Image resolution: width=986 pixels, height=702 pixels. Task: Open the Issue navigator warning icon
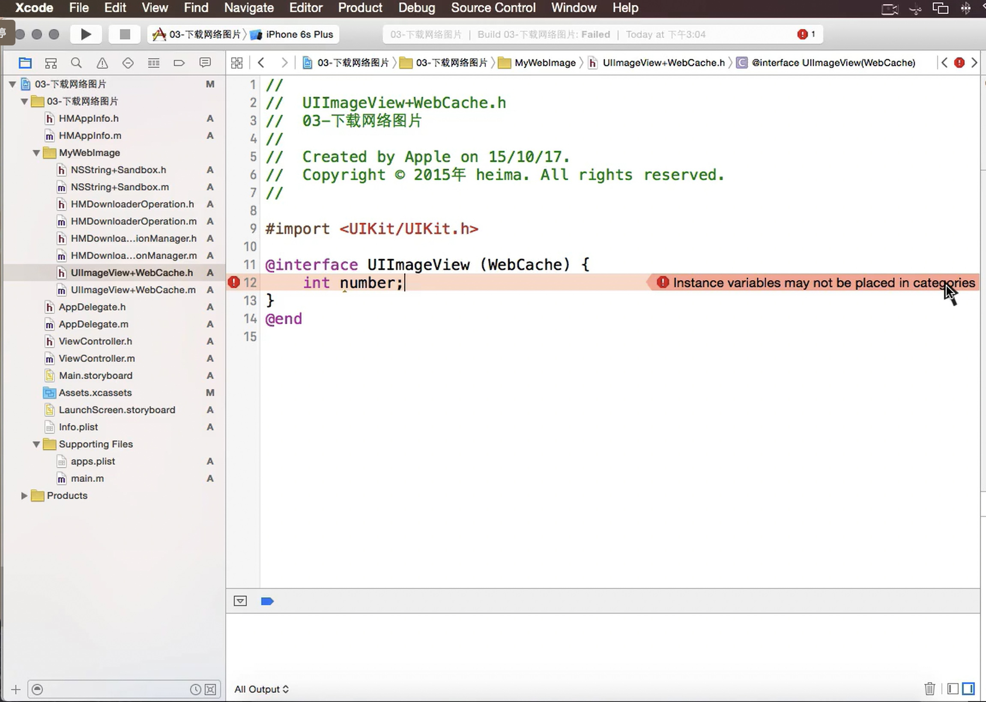[x=102, y=63]
